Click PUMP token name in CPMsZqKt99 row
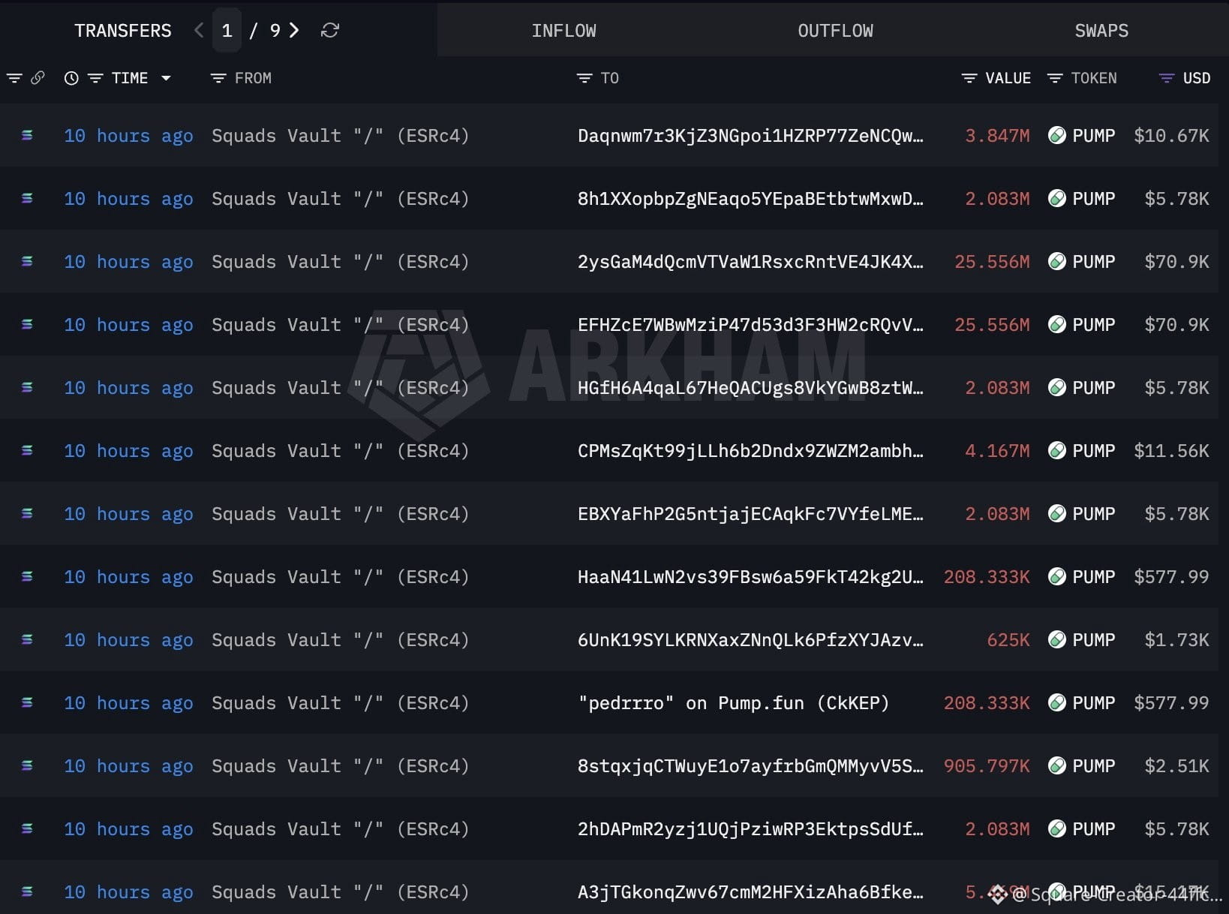1229x914 pixels. (x=1094, y=451)
